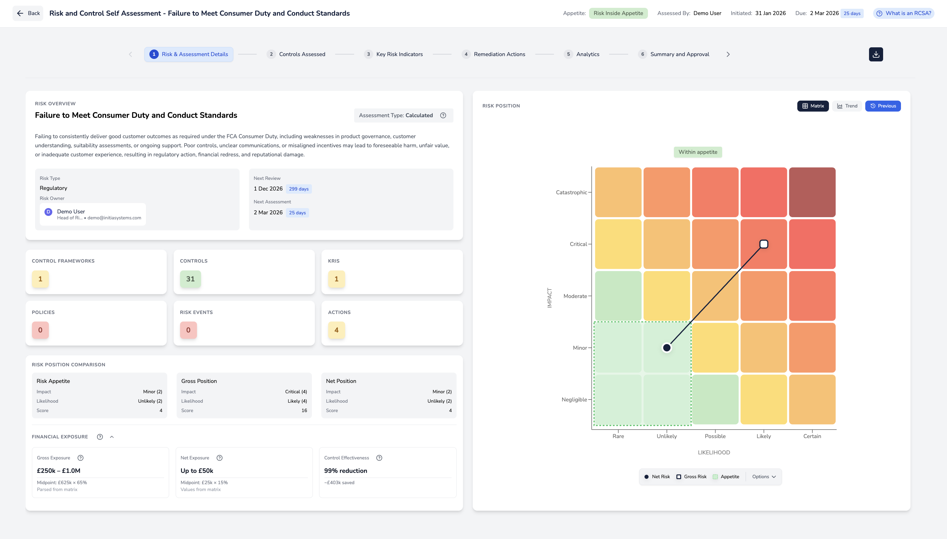Open the Financial Exposure help icon
947x539 pixels.
[100, 437]
